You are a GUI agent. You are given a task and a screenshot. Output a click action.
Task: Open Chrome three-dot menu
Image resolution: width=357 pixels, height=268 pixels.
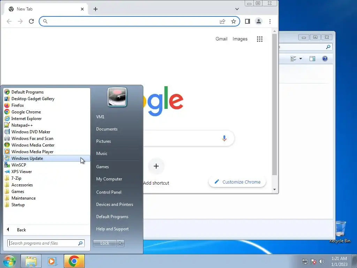point(270,21)
